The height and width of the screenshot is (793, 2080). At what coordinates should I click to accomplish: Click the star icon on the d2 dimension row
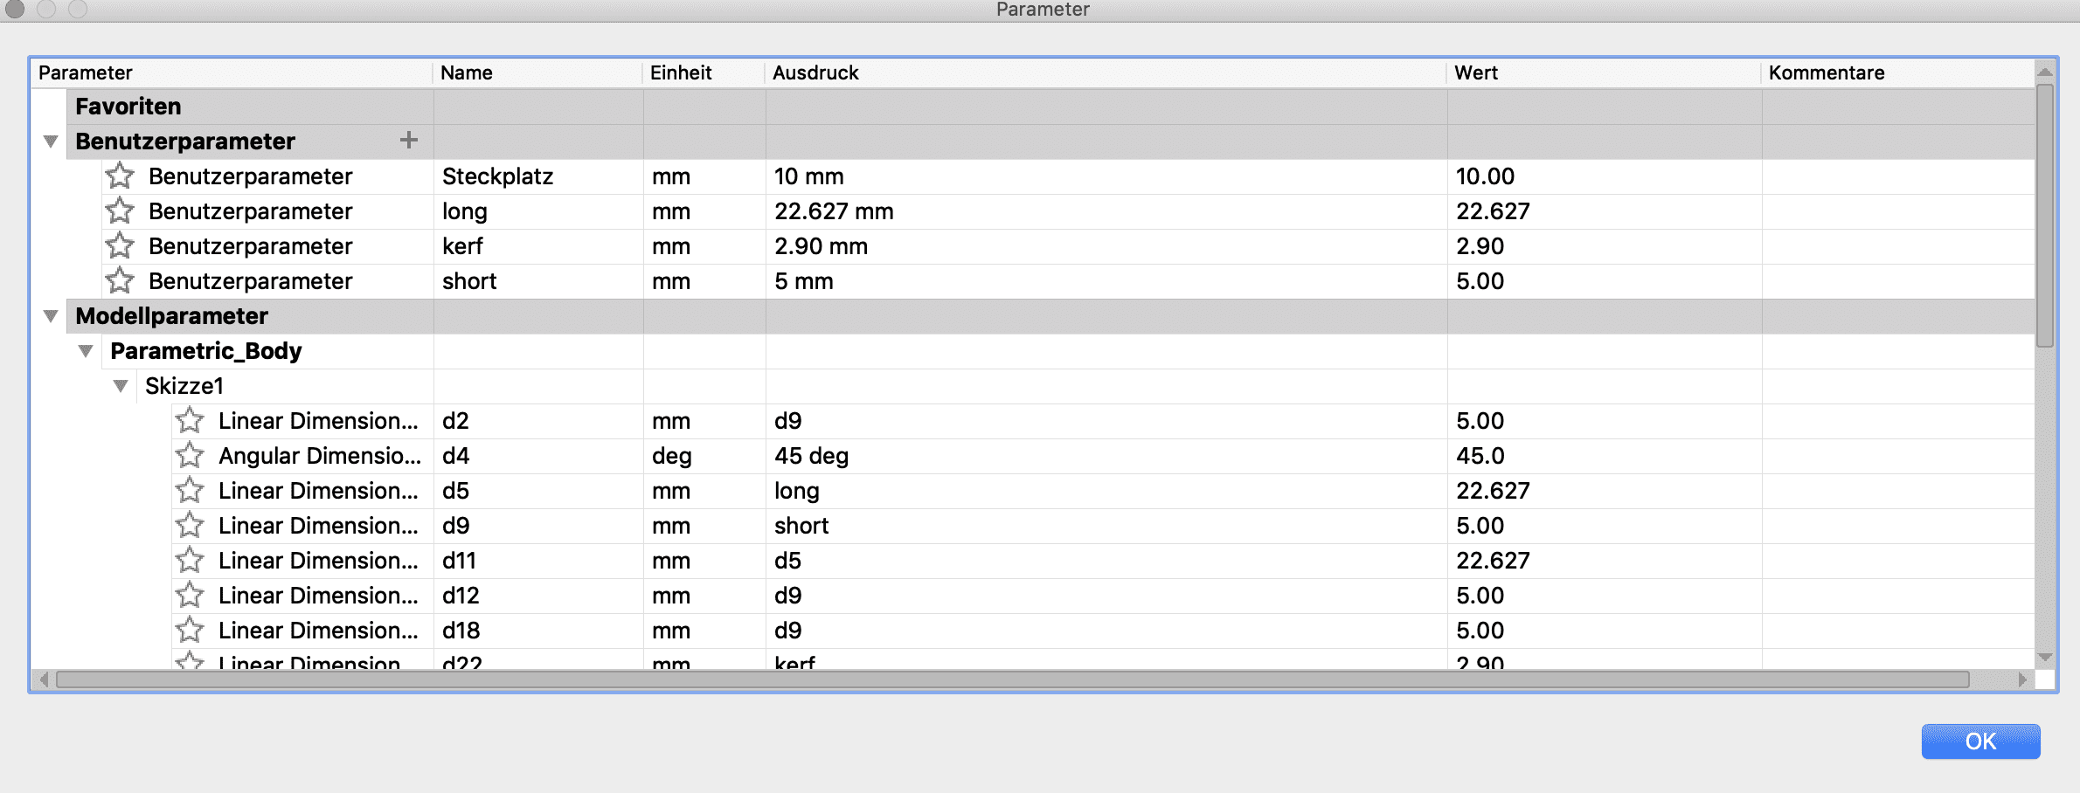[190, 421]
